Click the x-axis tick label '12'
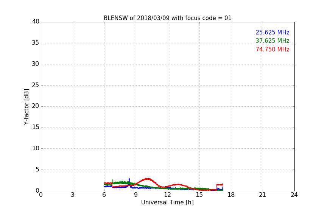 coord(167,195)
